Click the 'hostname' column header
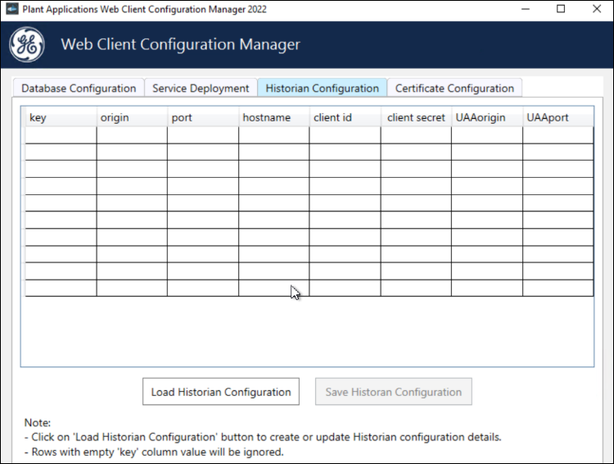Viewport: 614px width, 464px height. point(274,117)
